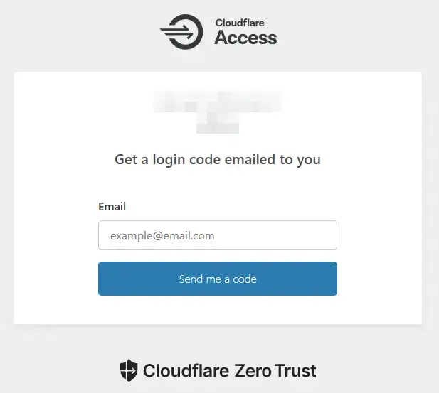Click empty right end of Email box
This screenshot has height=393, width=439.
point(308,235)
